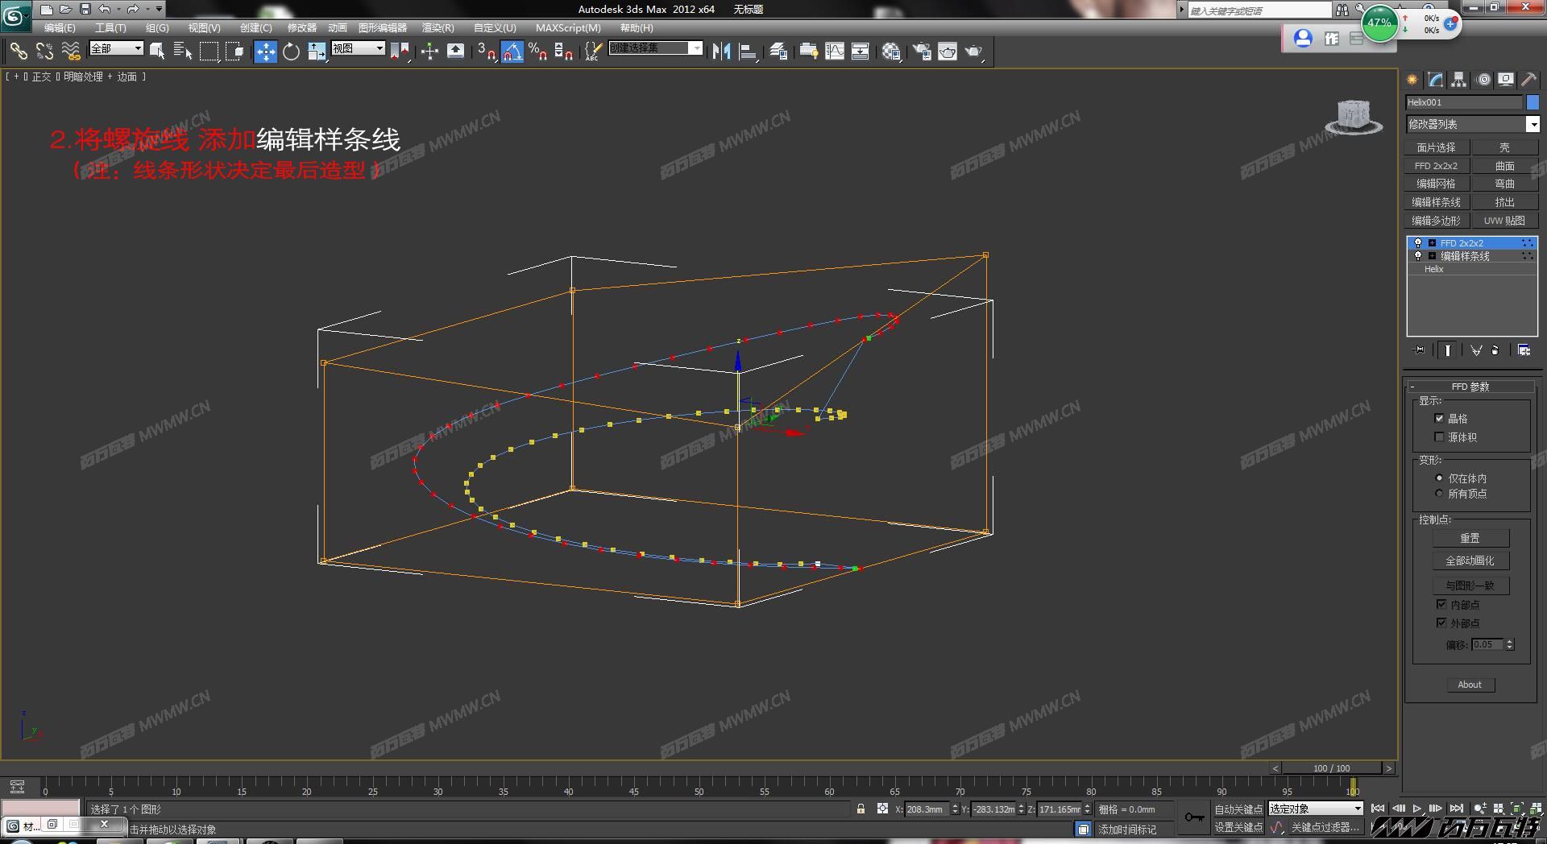
Task: Open the Curve Editor icon
Action: tap(835, 52)
